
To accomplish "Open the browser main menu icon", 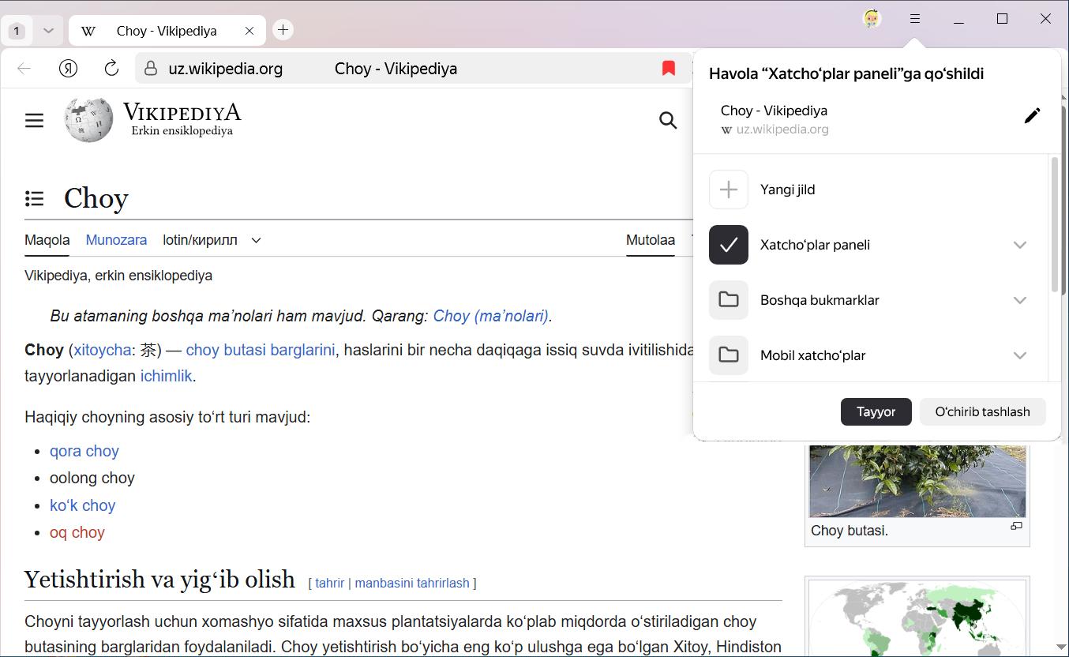I will click(x=914, y=19).
